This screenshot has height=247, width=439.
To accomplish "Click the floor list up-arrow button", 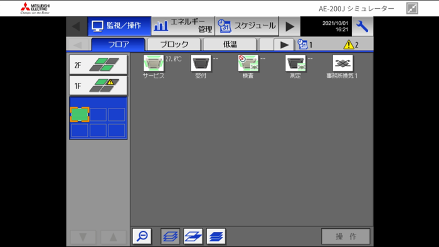I will [x=114, y=238].
